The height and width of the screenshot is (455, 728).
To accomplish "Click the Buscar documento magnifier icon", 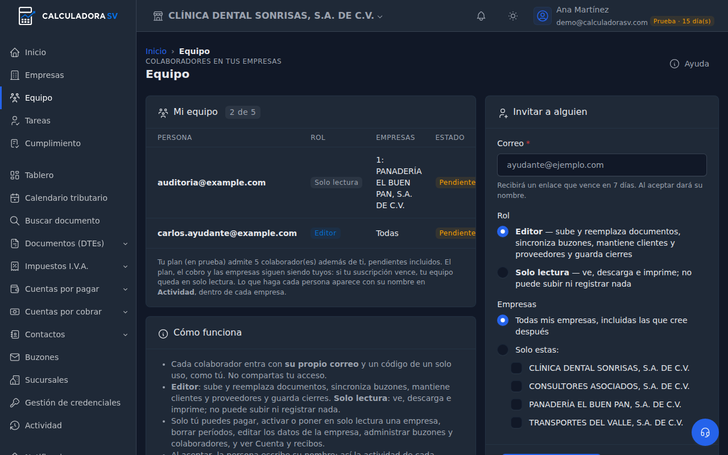I will tap(15, 221).
